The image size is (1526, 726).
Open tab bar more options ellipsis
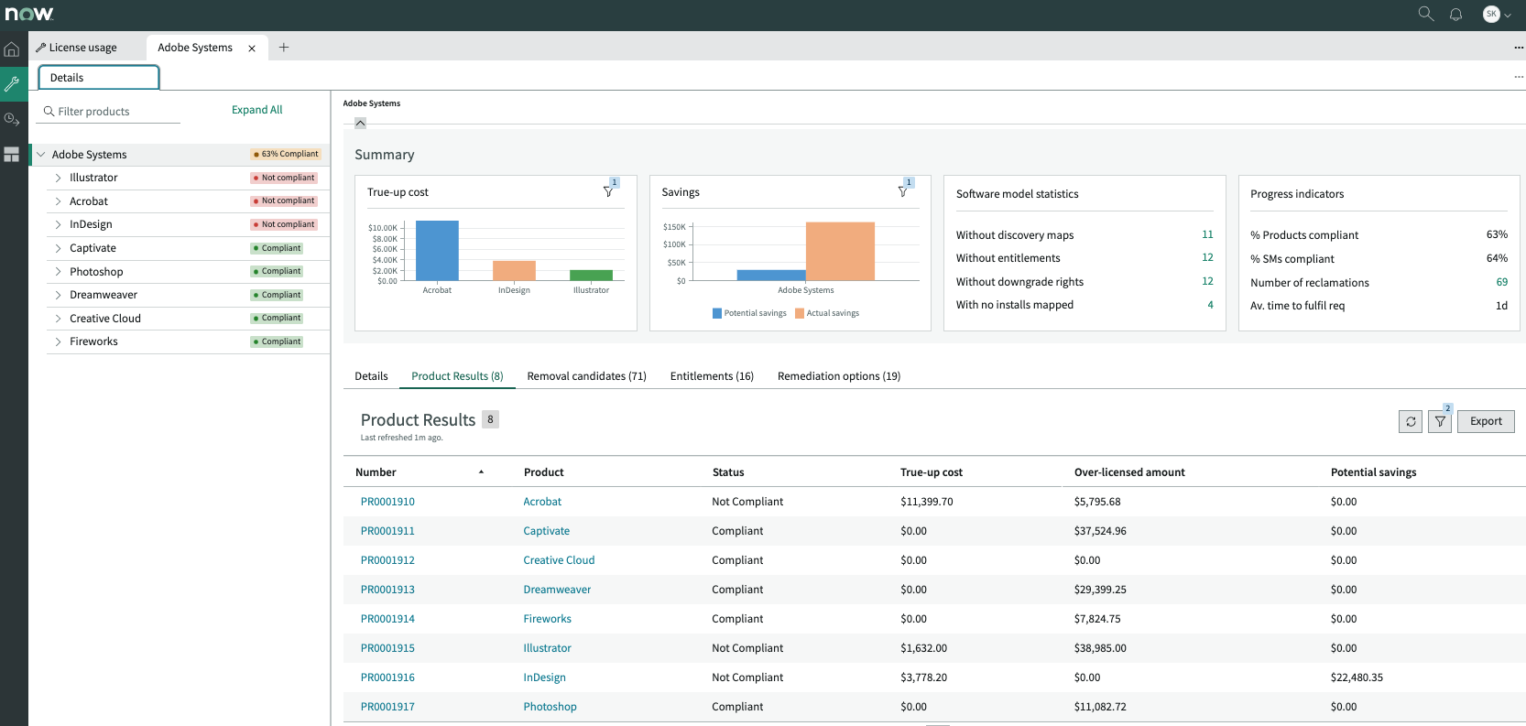[x=1519, y=48]
